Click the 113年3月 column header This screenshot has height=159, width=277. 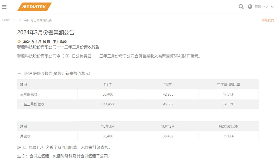108,126
